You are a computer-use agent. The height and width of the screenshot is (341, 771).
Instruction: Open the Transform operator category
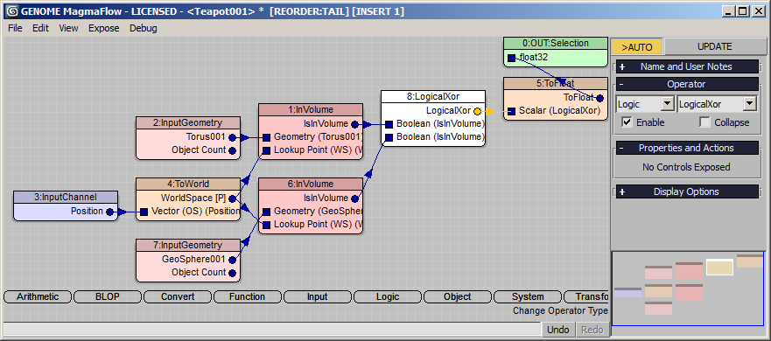pyautogui.click(x=587, y=296)
